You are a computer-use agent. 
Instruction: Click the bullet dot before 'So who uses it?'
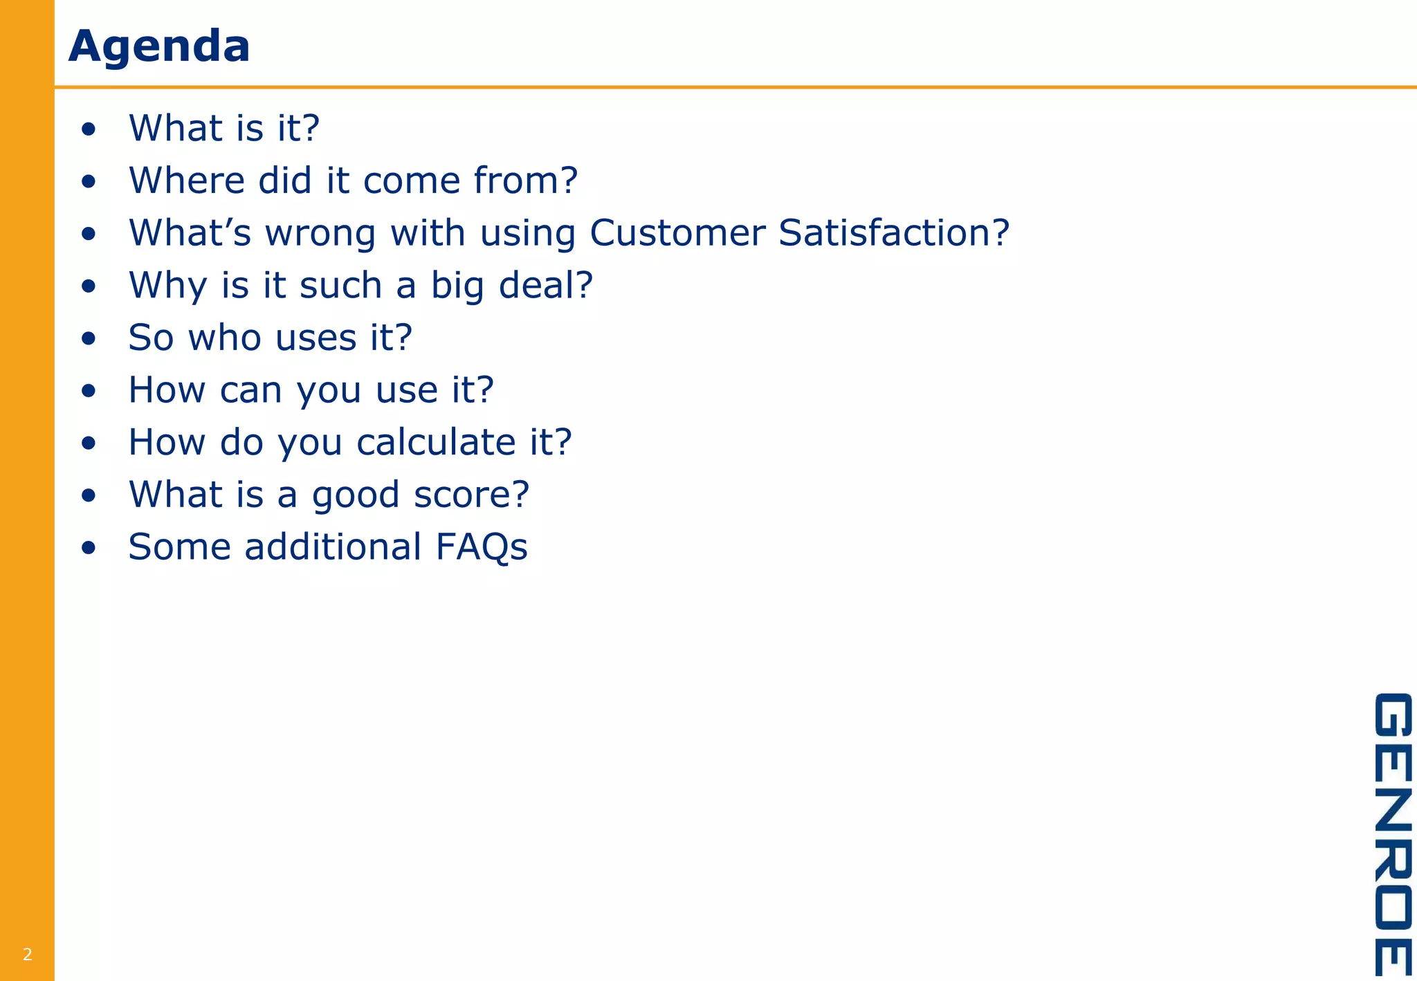click(x=88, y=339)
